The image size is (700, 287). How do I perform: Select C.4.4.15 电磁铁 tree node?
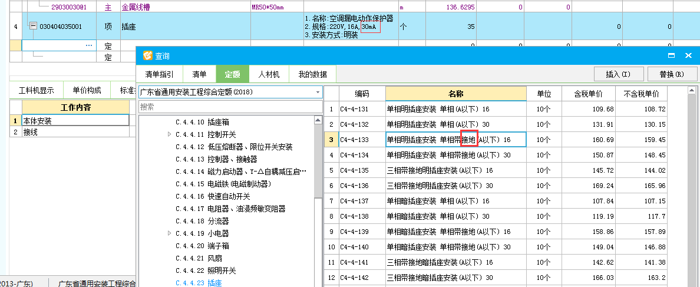coord(223,184)
